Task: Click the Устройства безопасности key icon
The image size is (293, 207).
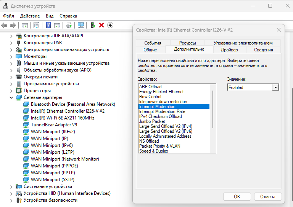Action: [x=19, y=200]
